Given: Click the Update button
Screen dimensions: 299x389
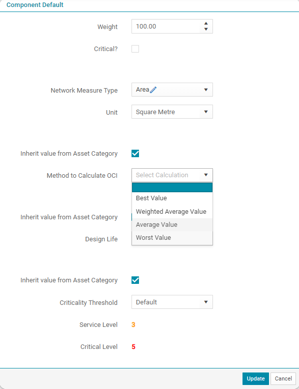Looking at the screenshot, I should 255,378.
